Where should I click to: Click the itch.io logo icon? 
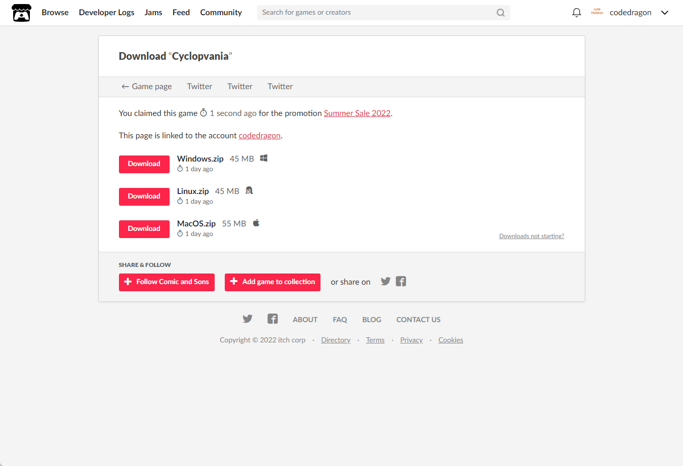[21, 13]
